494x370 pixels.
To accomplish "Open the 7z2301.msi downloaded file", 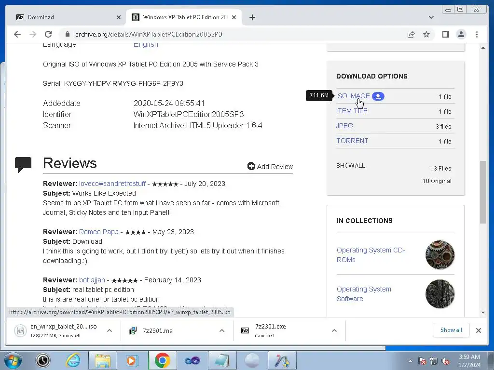I will [158, 330].
